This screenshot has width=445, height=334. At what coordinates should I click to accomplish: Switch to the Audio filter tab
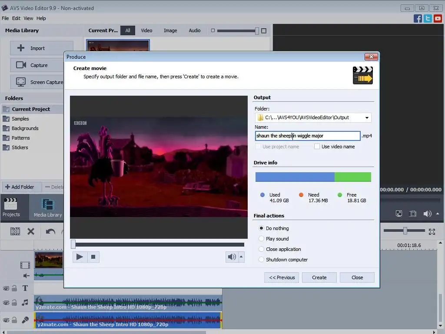[194, 30]
